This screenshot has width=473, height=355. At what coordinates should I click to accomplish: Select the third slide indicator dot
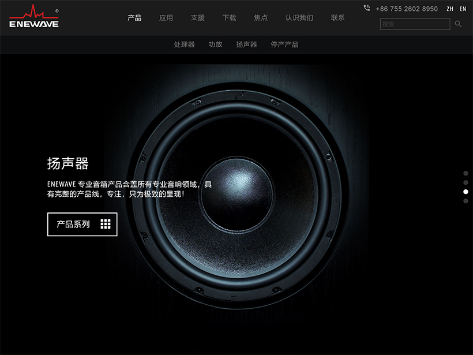pos(466,192)
